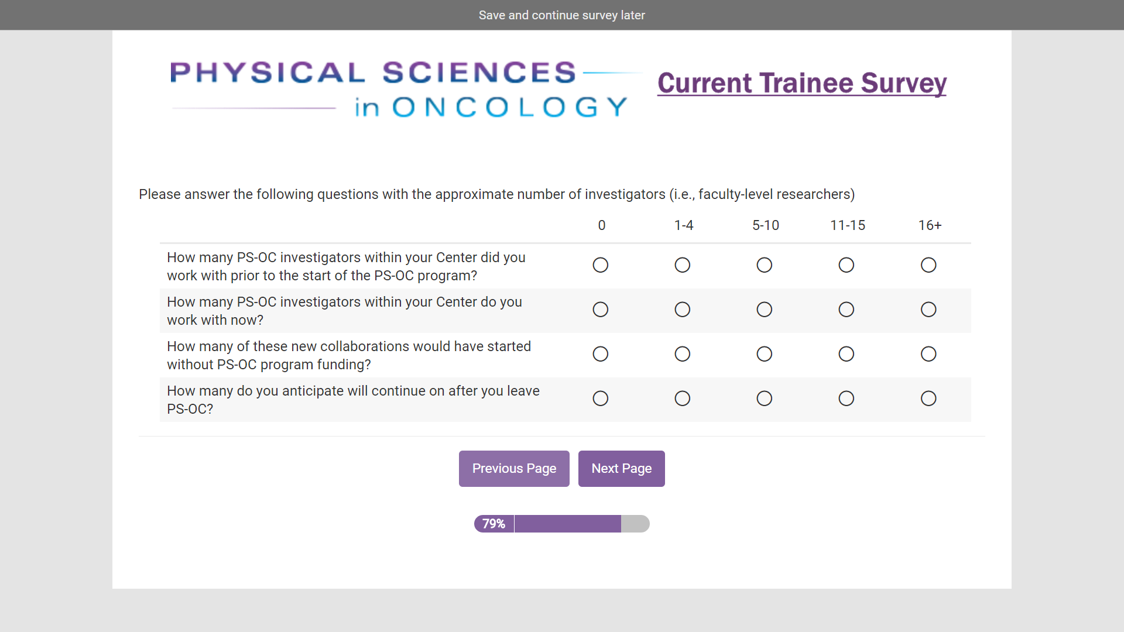Select 16+ for investigators worked with prior

pyautogui.click(x=928, y=265)
